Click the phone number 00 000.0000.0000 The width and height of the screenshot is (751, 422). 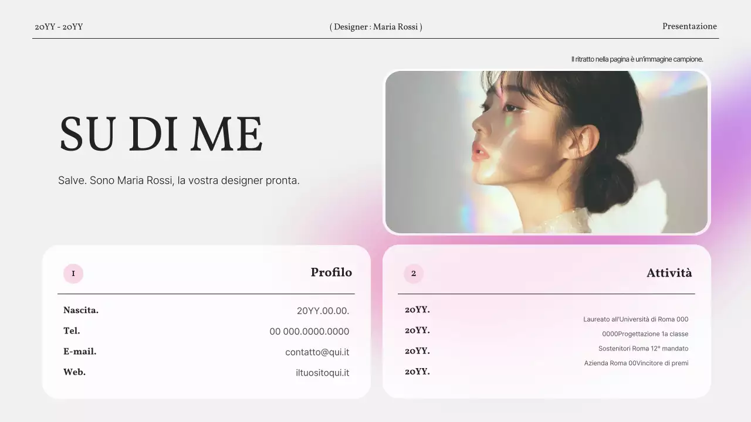(309, 332)
